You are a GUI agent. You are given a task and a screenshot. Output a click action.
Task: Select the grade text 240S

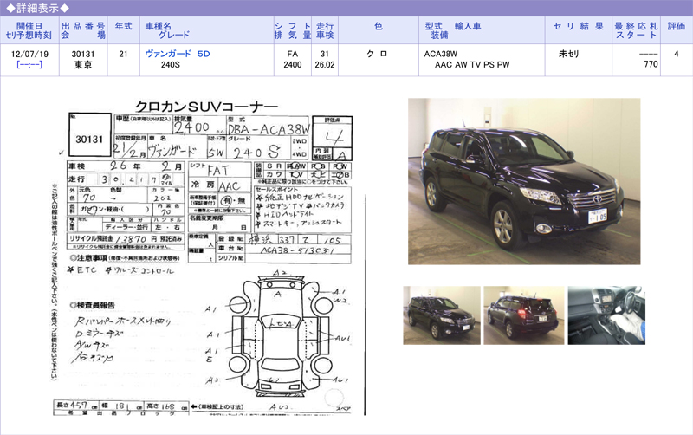(171, 64)
